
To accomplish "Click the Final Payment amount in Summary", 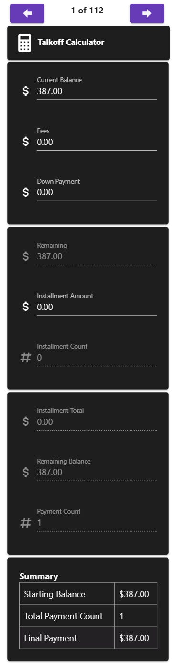I will (x=134, y=638).
